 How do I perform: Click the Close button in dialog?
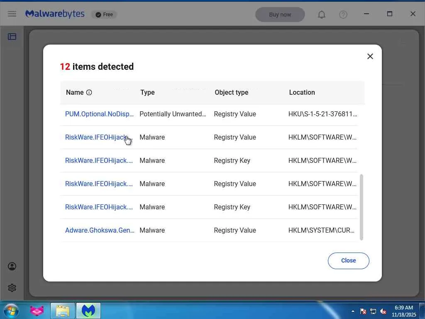[x=348, y=261]
